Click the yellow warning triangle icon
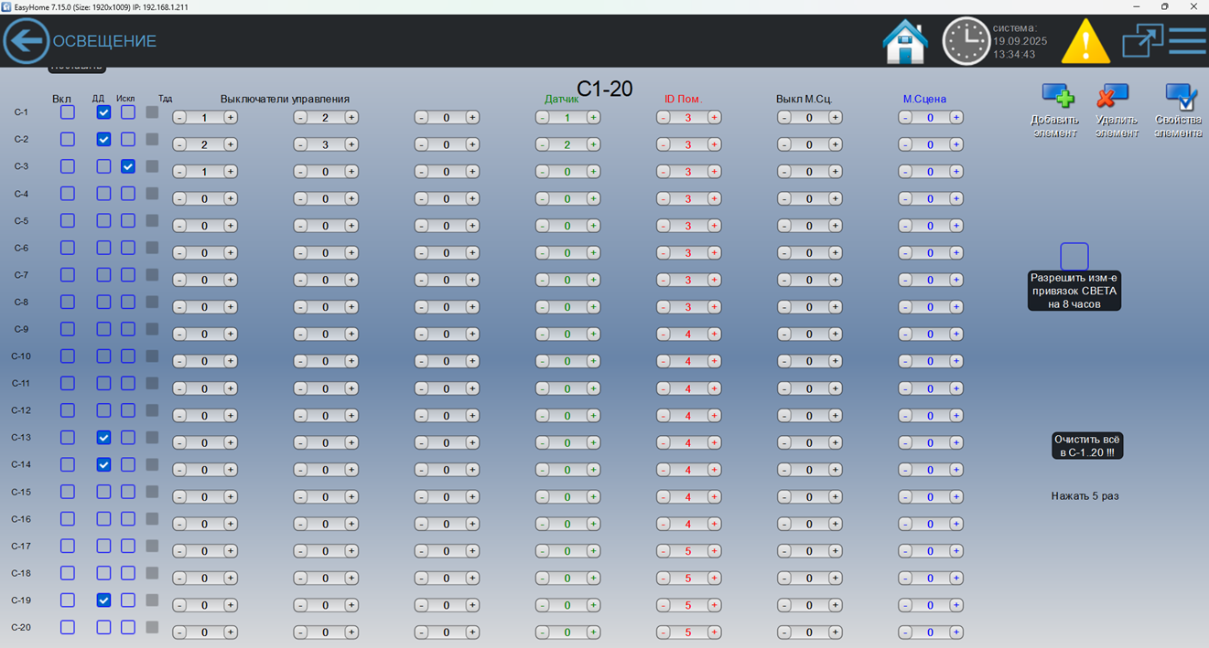This screenshot has height=648, width=1209. (1085, 42)
